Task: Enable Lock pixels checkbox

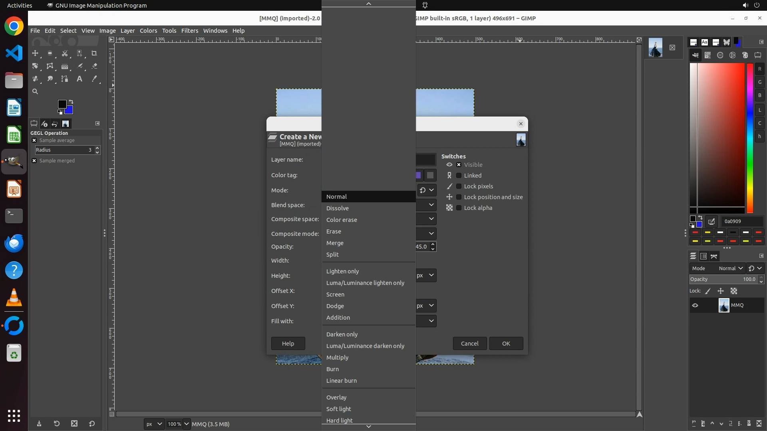Action: pos(459,186)
